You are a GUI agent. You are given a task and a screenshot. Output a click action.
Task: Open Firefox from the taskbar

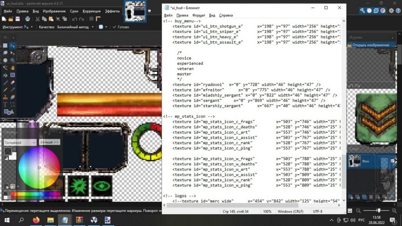click(36, 220)
